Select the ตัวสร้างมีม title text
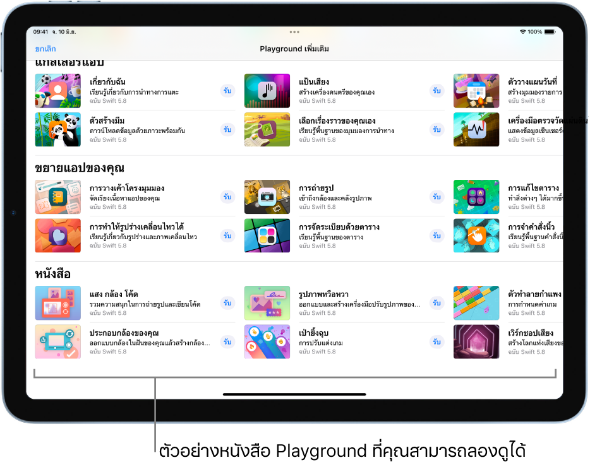 click(107, 121)
